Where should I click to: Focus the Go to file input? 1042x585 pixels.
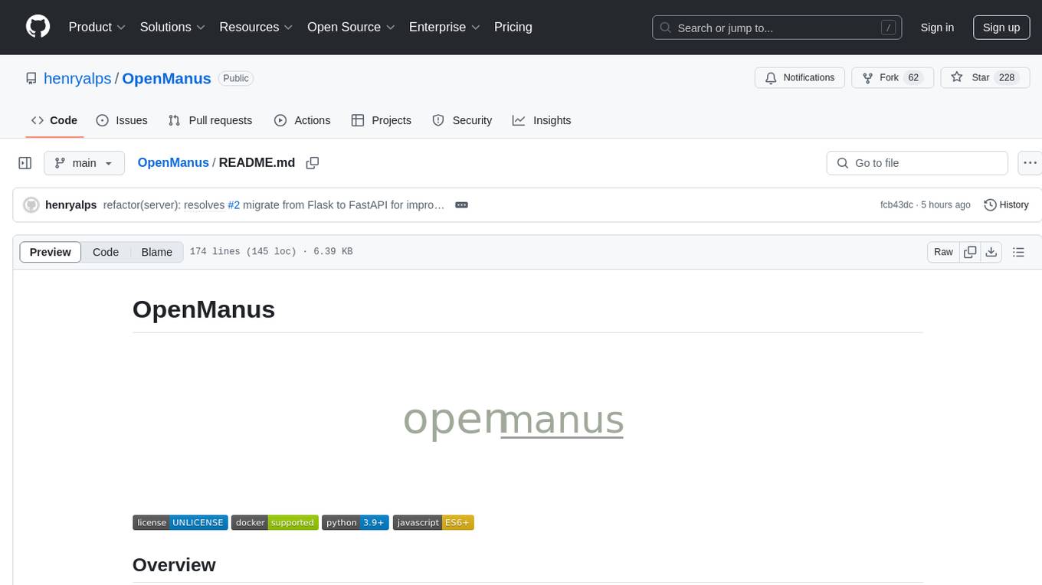point(917,163)
